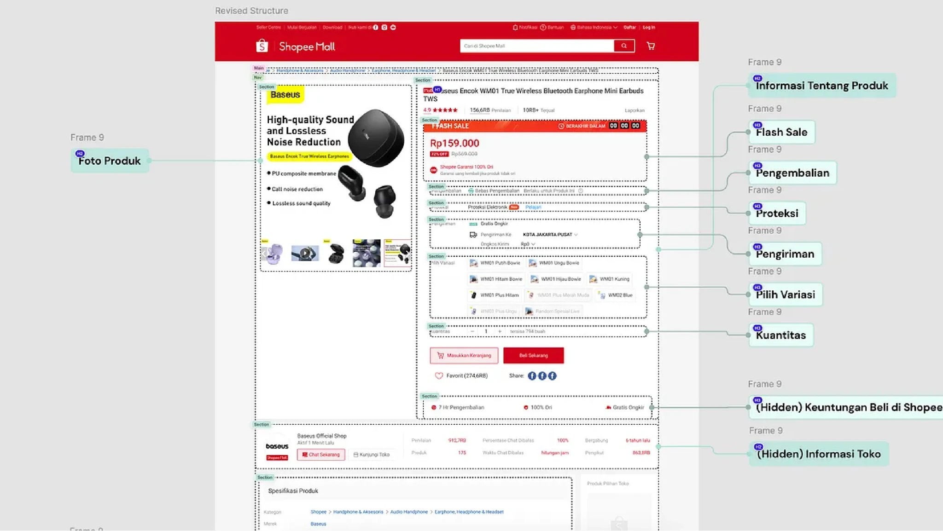Click the Log In link
The width and height of the screenshot is (943, 531).
pyautogui.click(x=649, y=27)
